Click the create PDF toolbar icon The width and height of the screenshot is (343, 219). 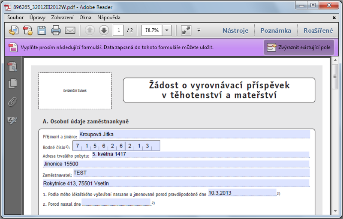click(x=28, y=30)
